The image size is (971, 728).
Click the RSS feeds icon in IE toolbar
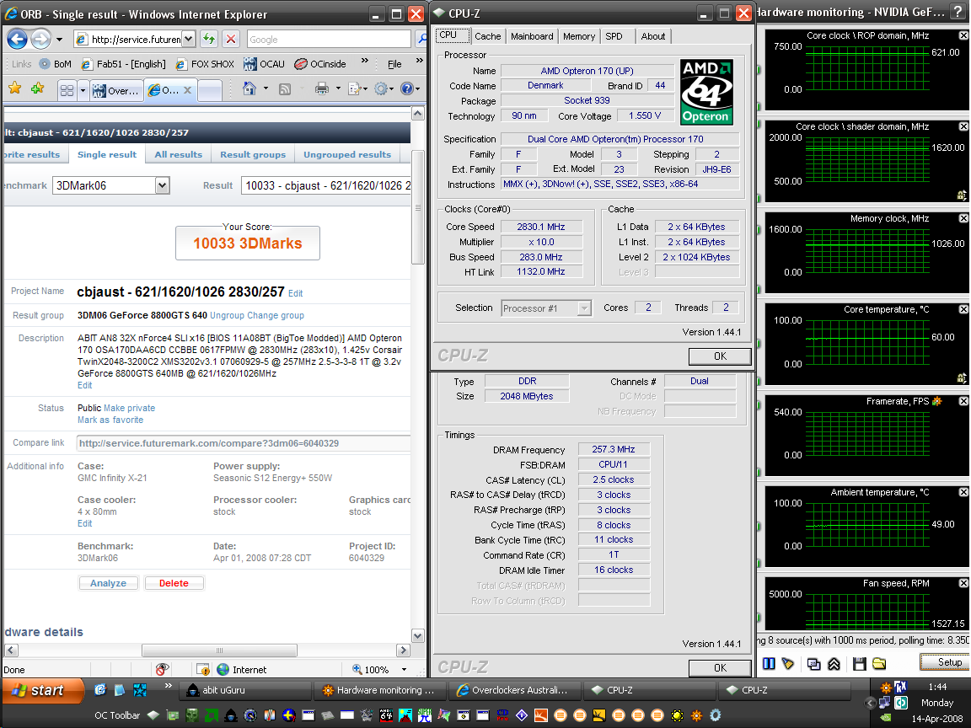[x=285, y=89]
